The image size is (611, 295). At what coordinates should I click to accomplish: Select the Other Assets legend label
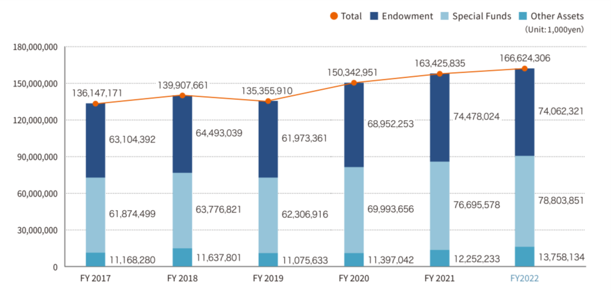point(557,16)
